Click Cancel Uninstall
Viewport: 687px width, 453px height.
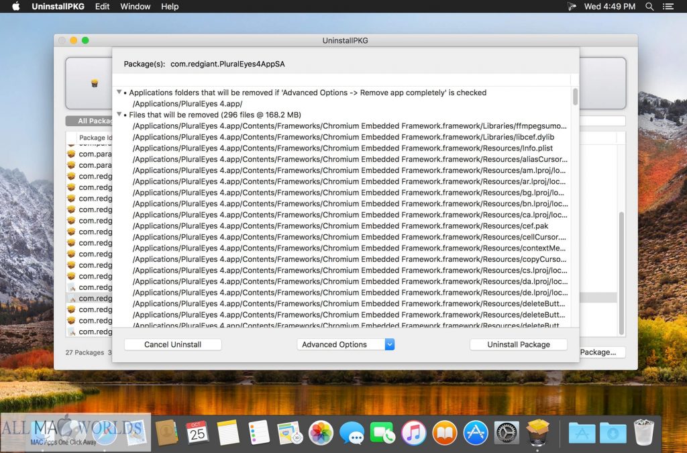[172, 344]
